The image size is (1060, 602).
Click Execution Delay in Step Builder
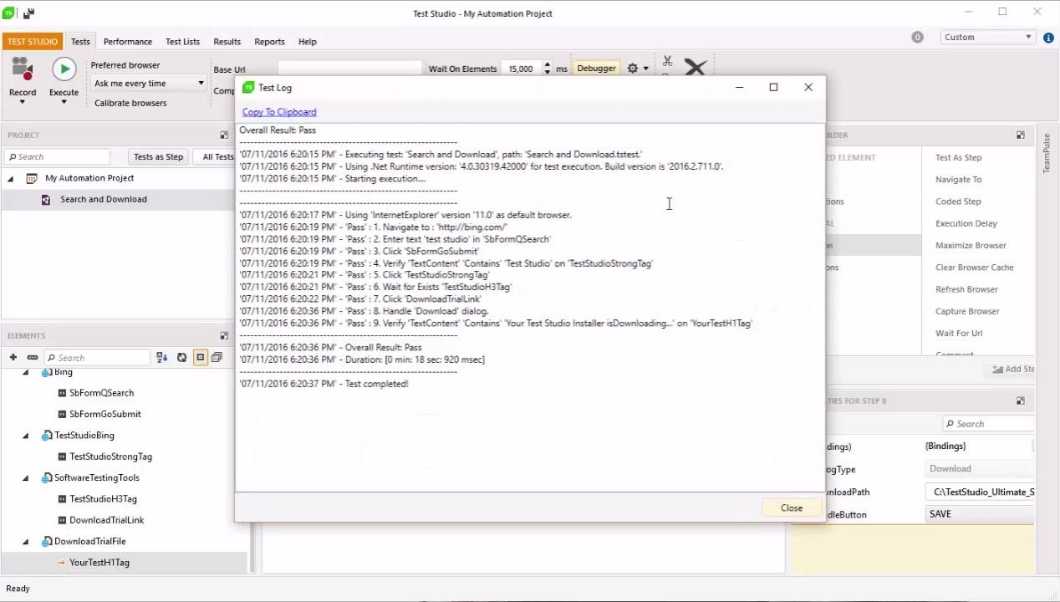[x=966, y=223]
